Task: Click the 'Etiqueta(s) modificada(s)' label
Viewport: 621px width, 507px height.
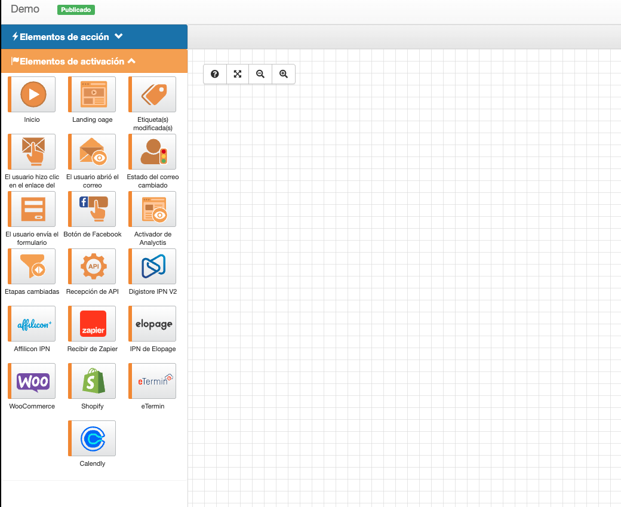Action: click(x=153, y=124)
